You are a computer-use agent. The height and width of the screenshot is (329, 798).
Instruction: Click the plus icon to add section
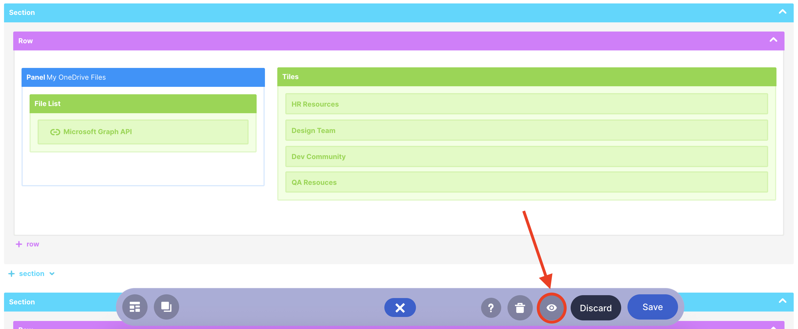[11, 273]
